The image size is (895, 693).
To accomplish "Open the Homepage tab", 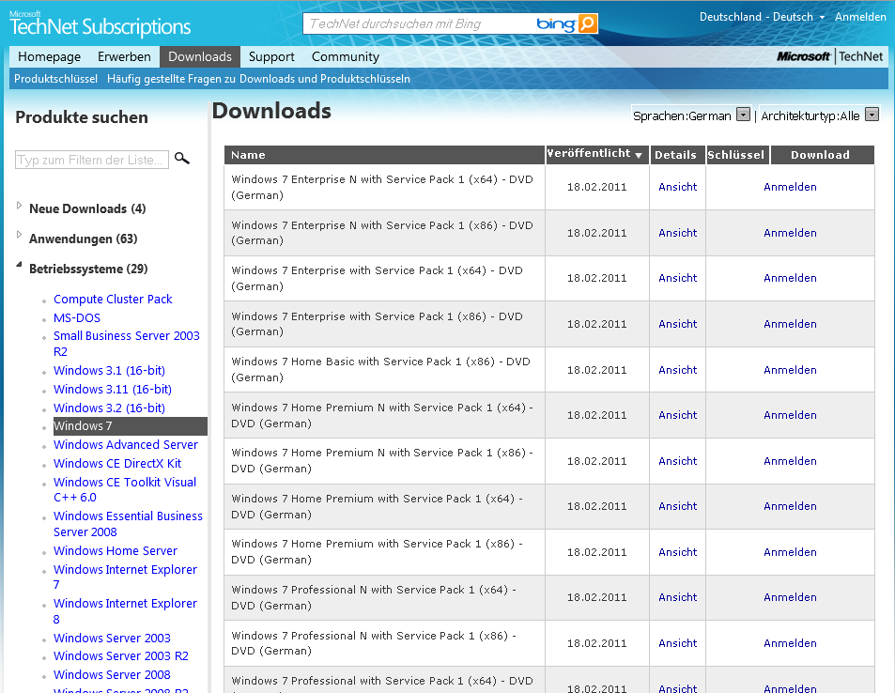I will click(49, 56).
